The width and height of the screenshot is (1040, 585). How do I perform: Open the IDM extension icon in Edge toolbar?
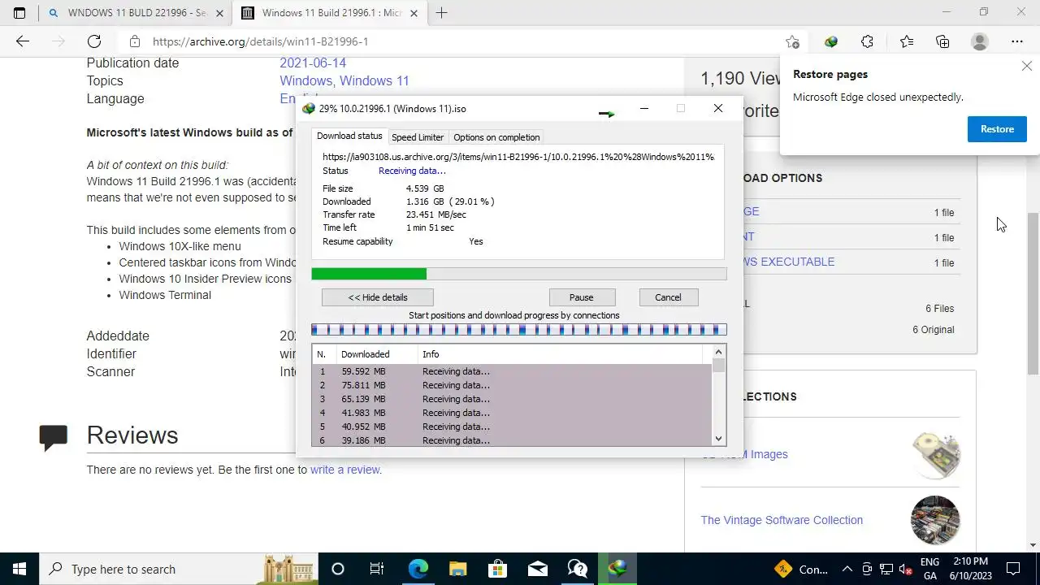[830, 41]
